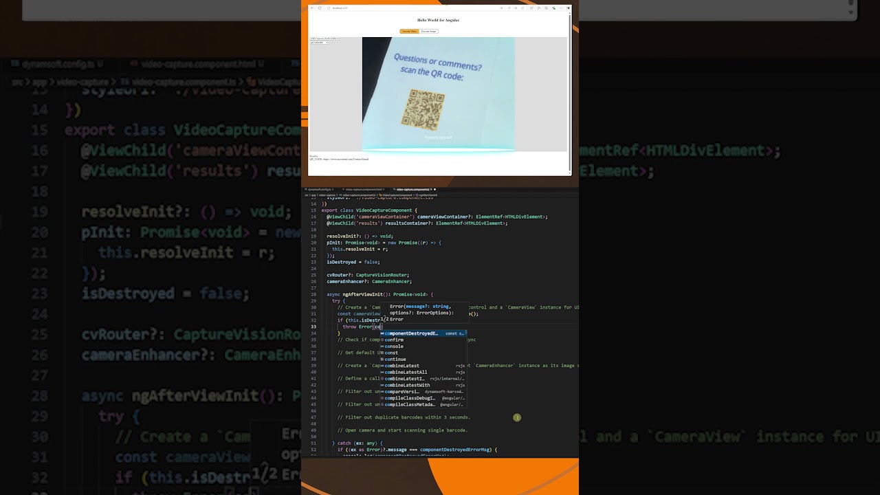880x495 pixels.
Task: Click the Error signature hint 1/2 counter
Action: pos(384,319)
